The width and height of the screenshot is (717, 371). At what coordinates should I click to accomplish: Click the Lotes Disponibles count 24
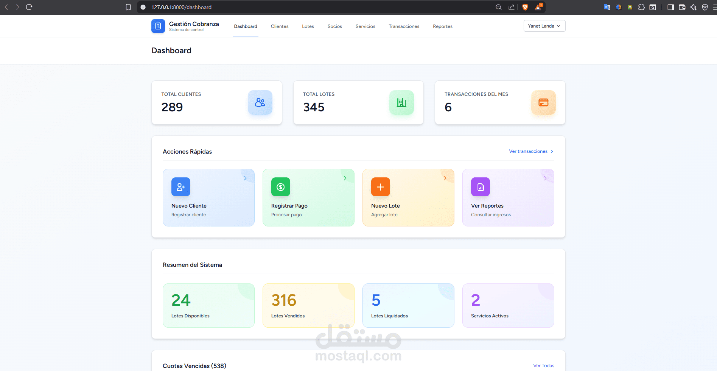(181, 300)
